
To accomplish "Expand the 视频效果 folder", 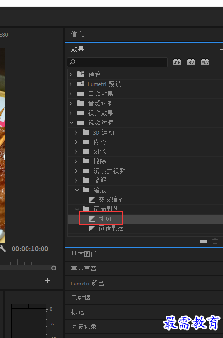I will 71,113.
